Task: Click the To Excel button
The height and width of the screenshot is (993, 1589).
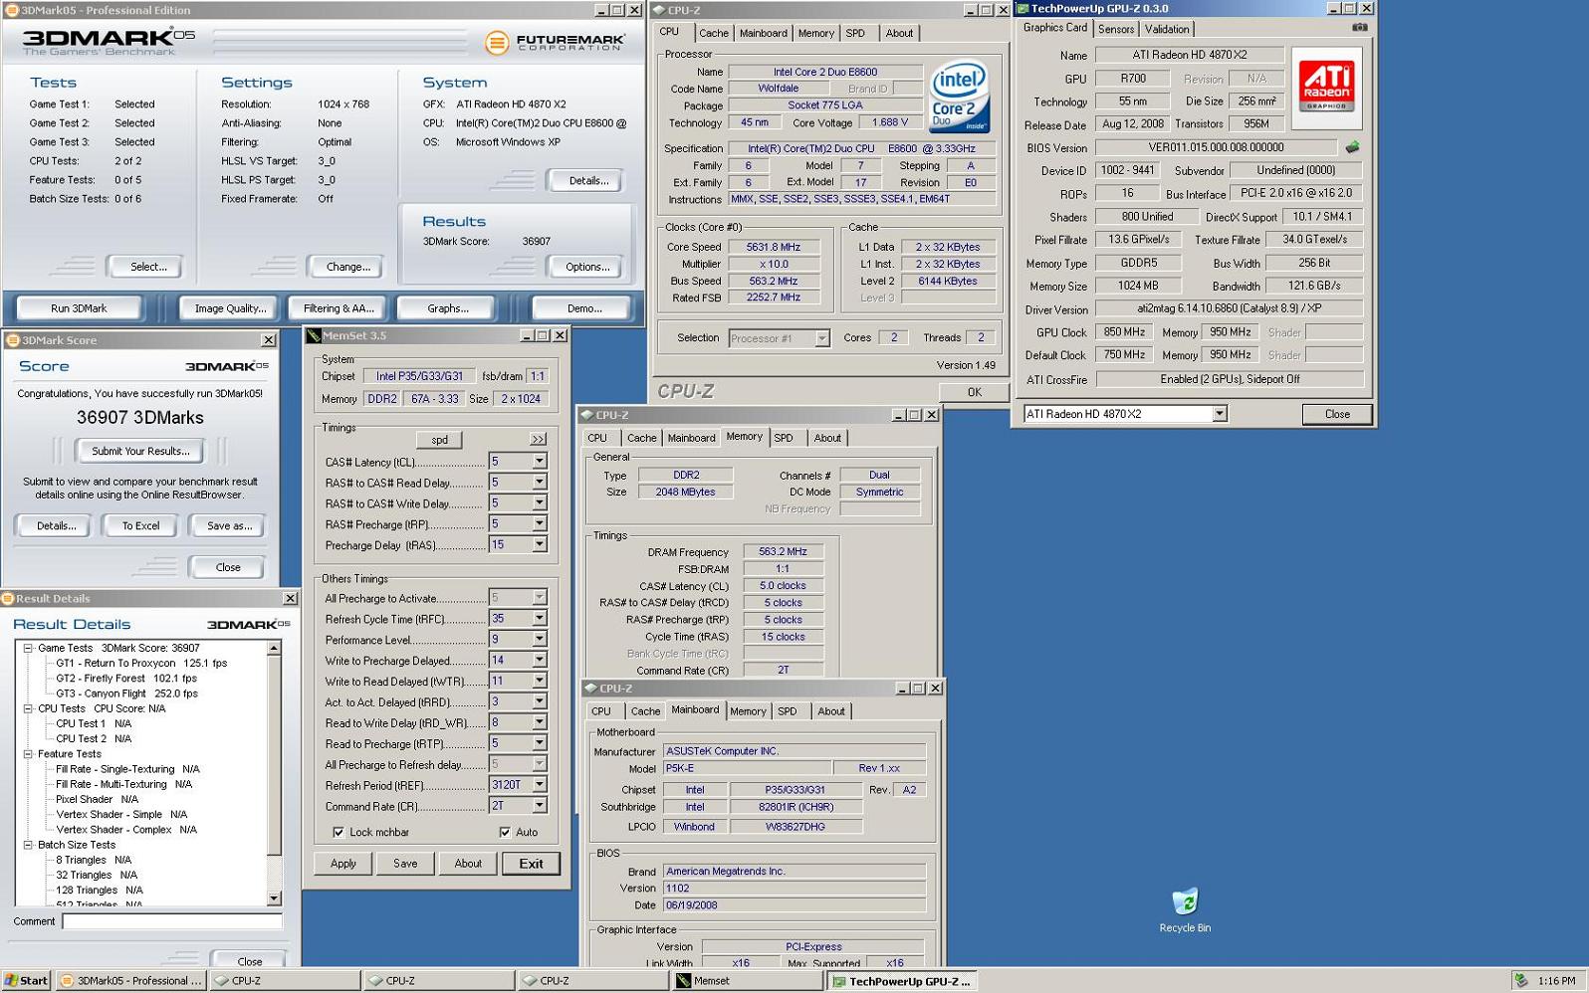Action: (140, 526)
